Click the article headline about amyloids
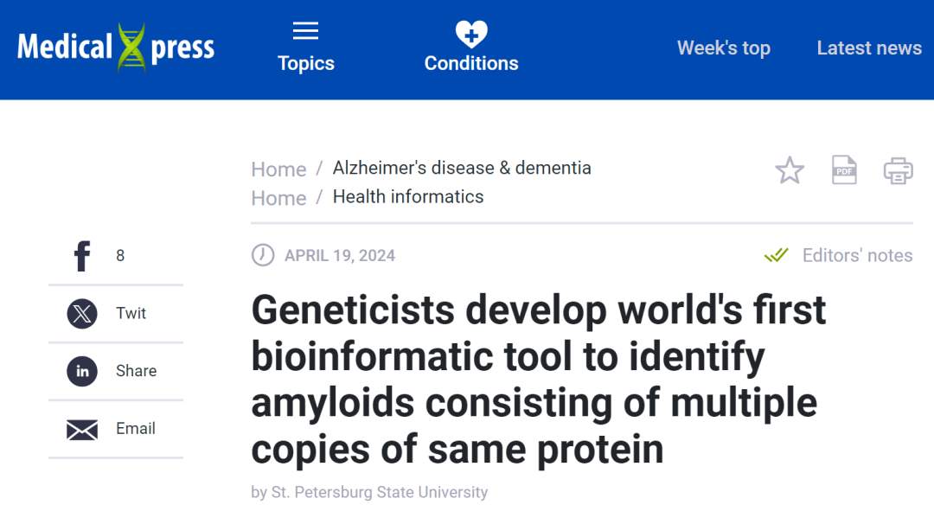This screenshot has width=934, height=524. click(x=538, y=380)
